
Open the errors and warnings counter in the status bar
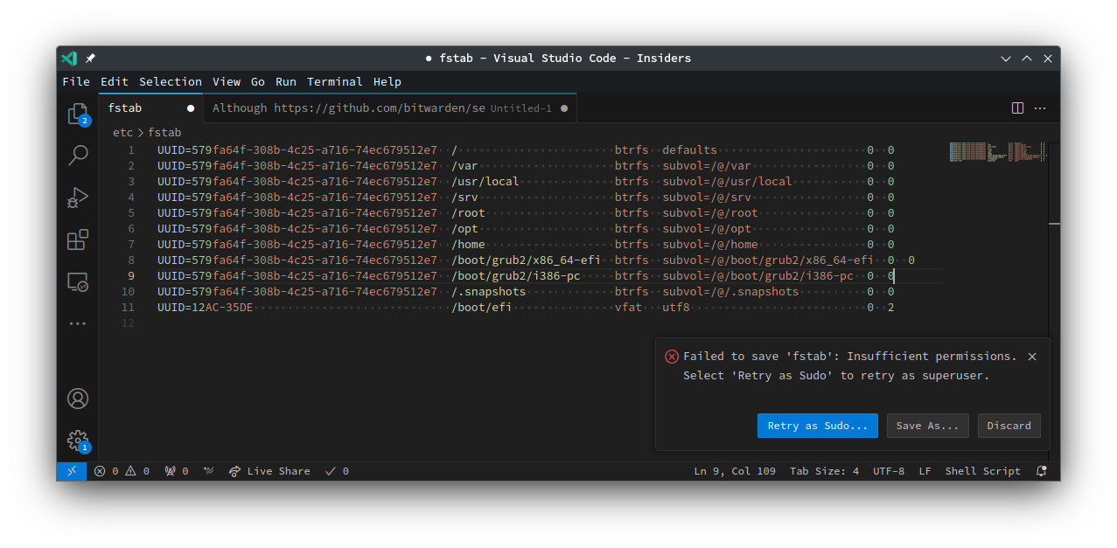122,471
